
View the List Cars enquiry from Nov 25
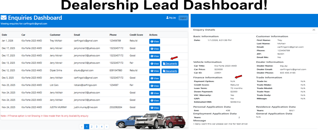154,86
